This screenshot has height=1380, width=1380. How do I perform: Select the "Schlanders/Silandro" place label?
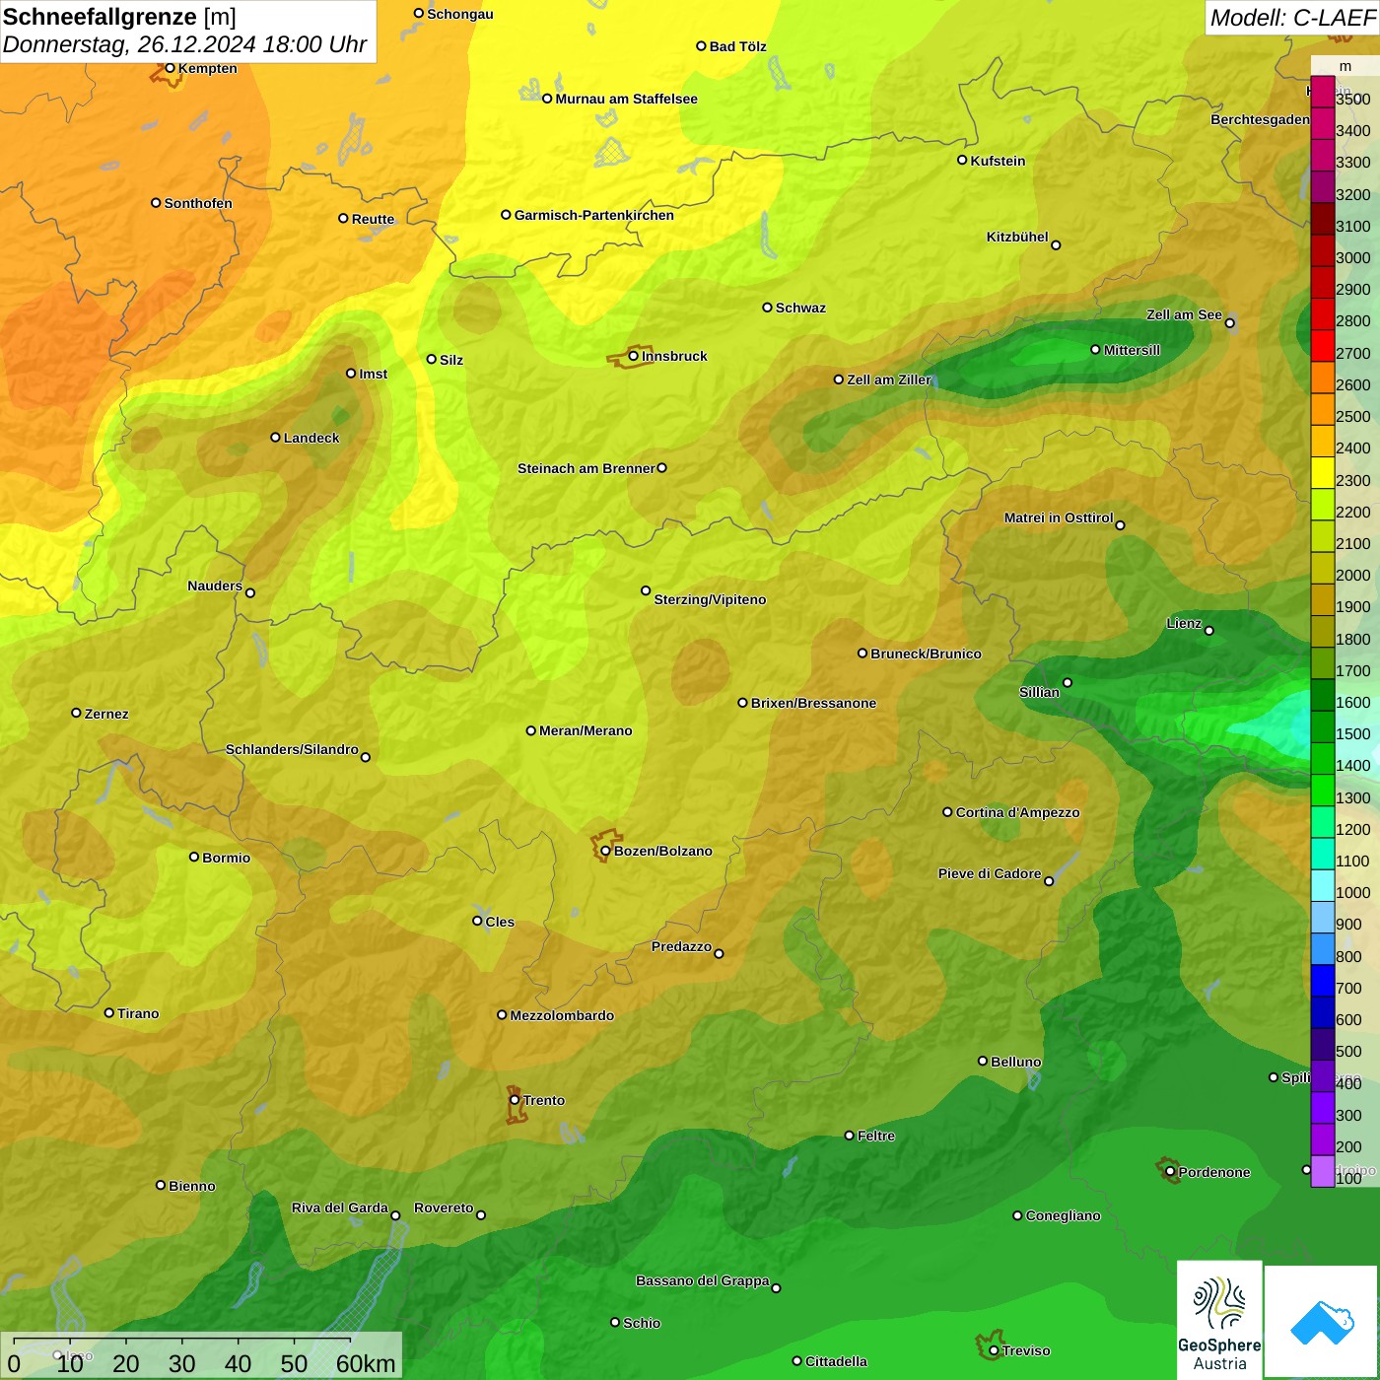(292, 749)
